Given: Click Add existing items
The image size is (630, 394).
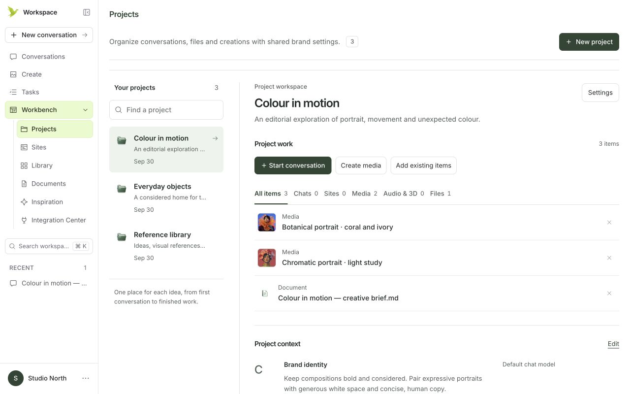Looking at the screenshot, I should (x=423, y=165).
